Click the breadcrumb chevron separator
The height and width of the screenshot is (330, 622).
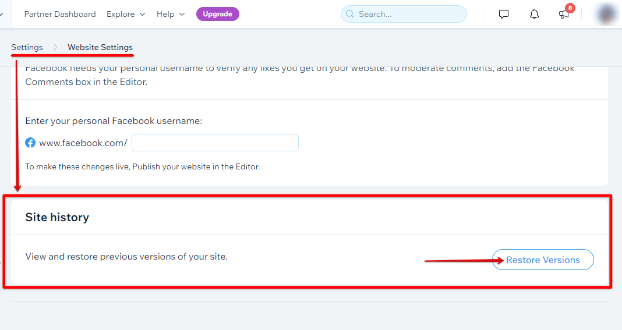(x=55, y=47)
